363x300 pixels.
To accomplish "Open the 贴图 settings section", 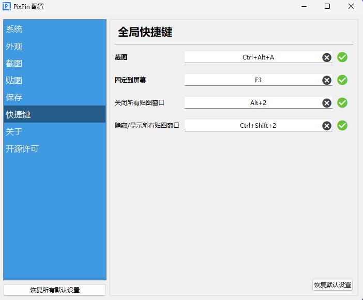I will [55, 80].
